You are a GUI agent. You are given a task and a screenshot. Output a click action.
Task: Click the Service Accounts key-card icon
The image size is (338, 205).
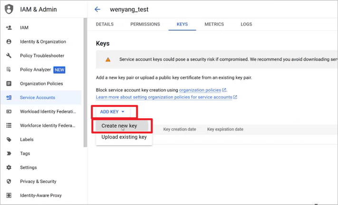[x=9, y=97]
